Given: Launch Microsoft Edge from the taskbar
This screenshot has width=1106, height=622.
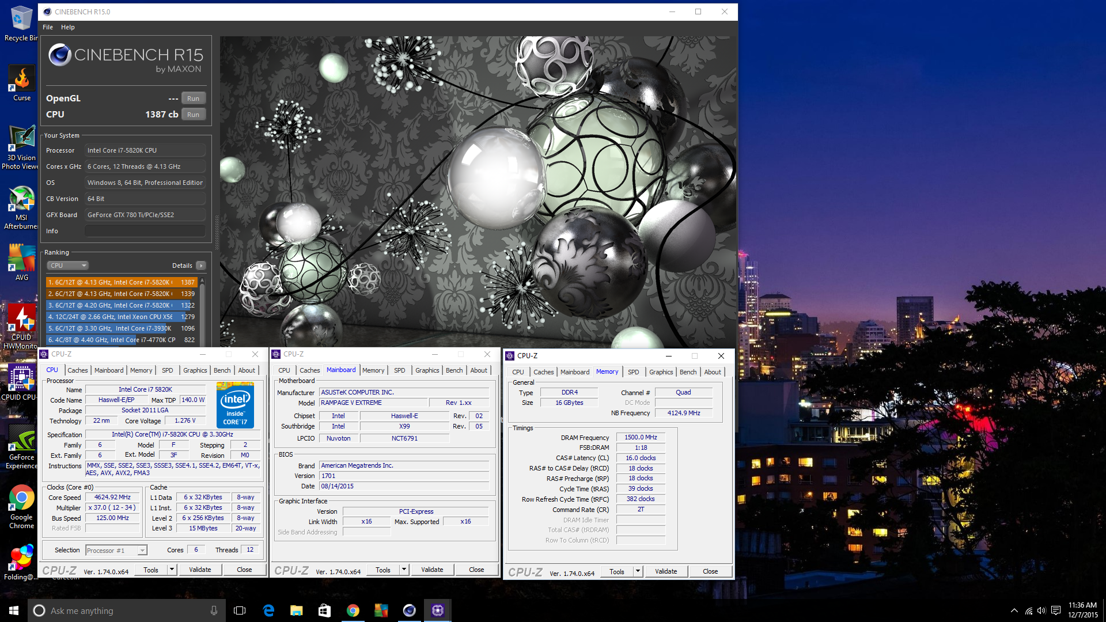Looking at the screenshot, I should tap(268, 610).
